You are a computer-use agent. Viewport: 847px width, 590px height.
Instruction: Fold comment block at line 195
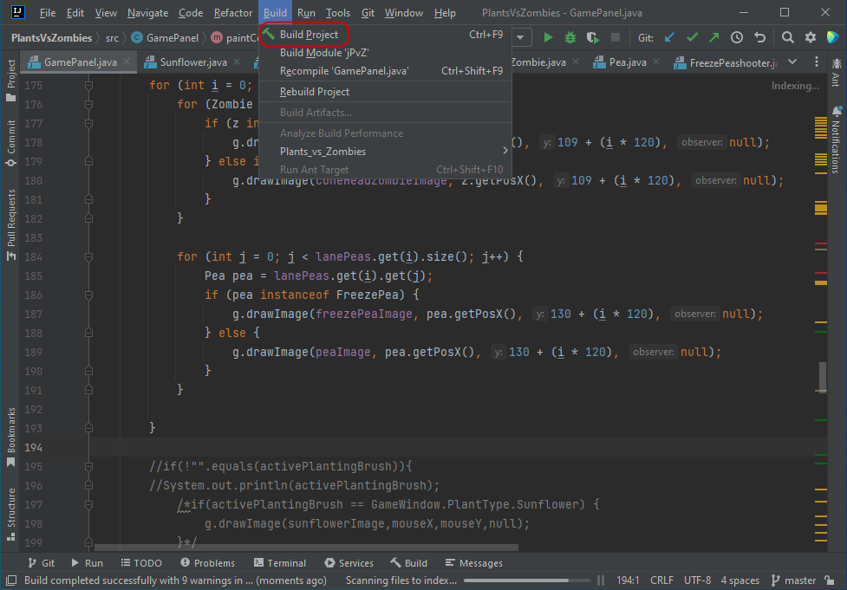click(x=88, y=466)
